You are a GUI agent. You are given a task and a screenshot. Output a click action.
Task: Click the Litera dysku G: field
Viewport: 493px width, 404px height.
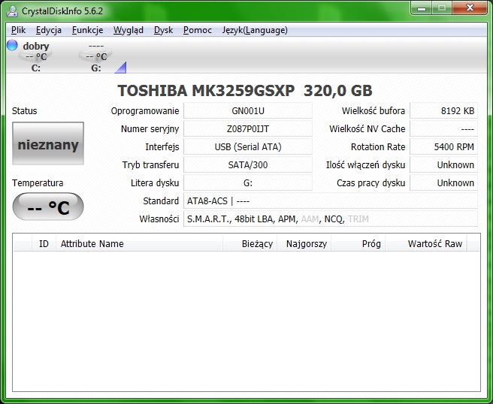tap(248, 182)
